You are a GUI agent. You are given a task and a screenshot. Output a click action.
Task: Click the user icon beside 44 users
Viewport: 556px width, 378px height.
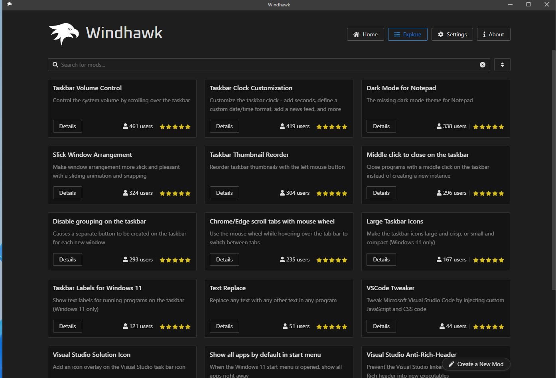click(x=442, y=326)
